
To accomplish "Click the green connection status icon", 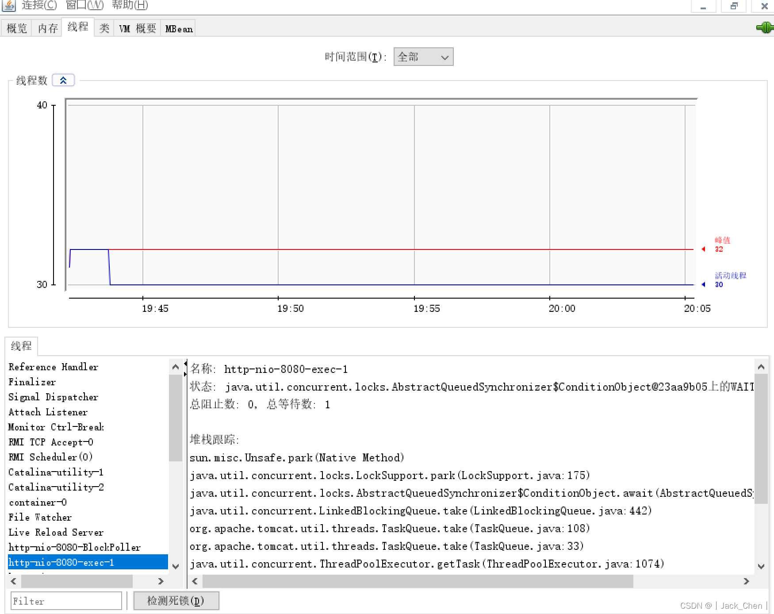I will (x=764, y=28).
